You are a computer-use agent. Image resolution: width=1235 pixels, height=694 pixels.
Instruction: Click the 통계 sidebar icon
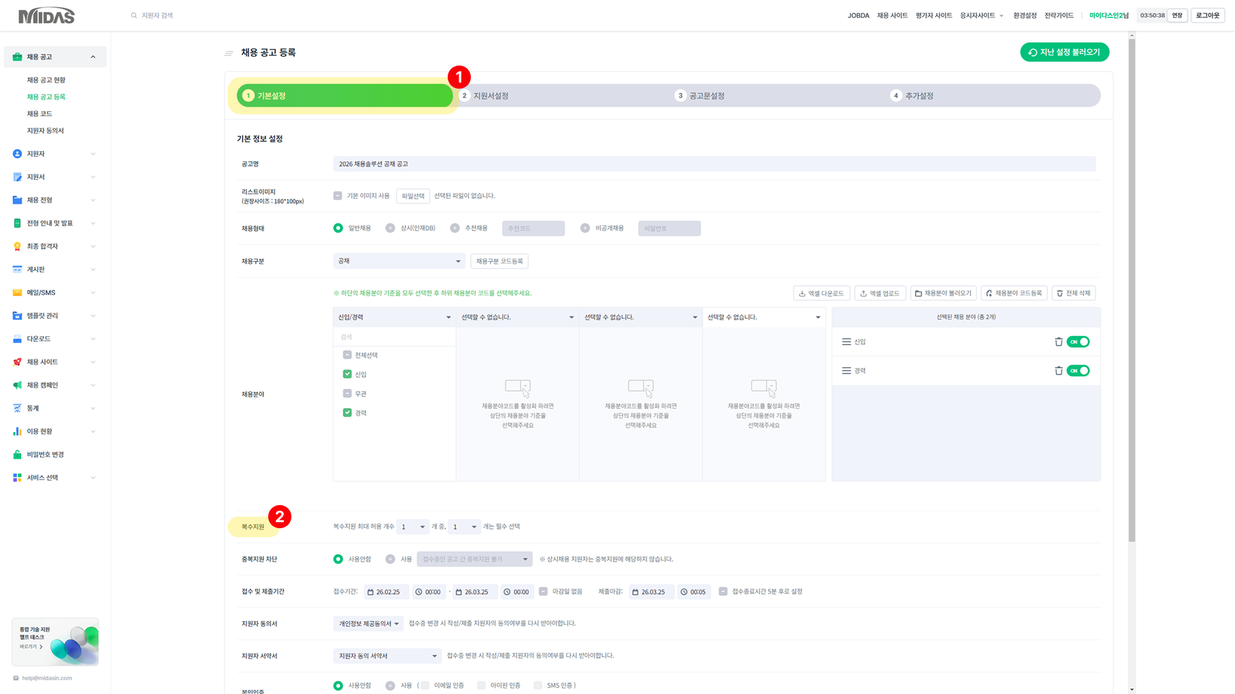click(17, 408)
